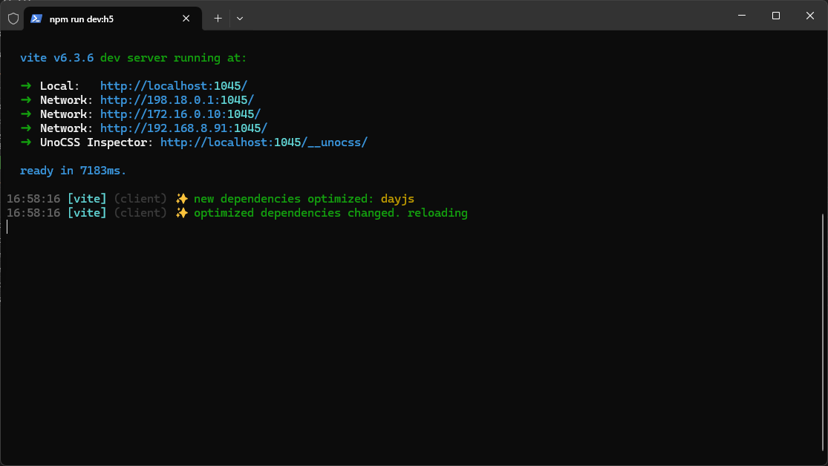Open the 198.18.0.1:1045 network URL

(x=177, y=100)
